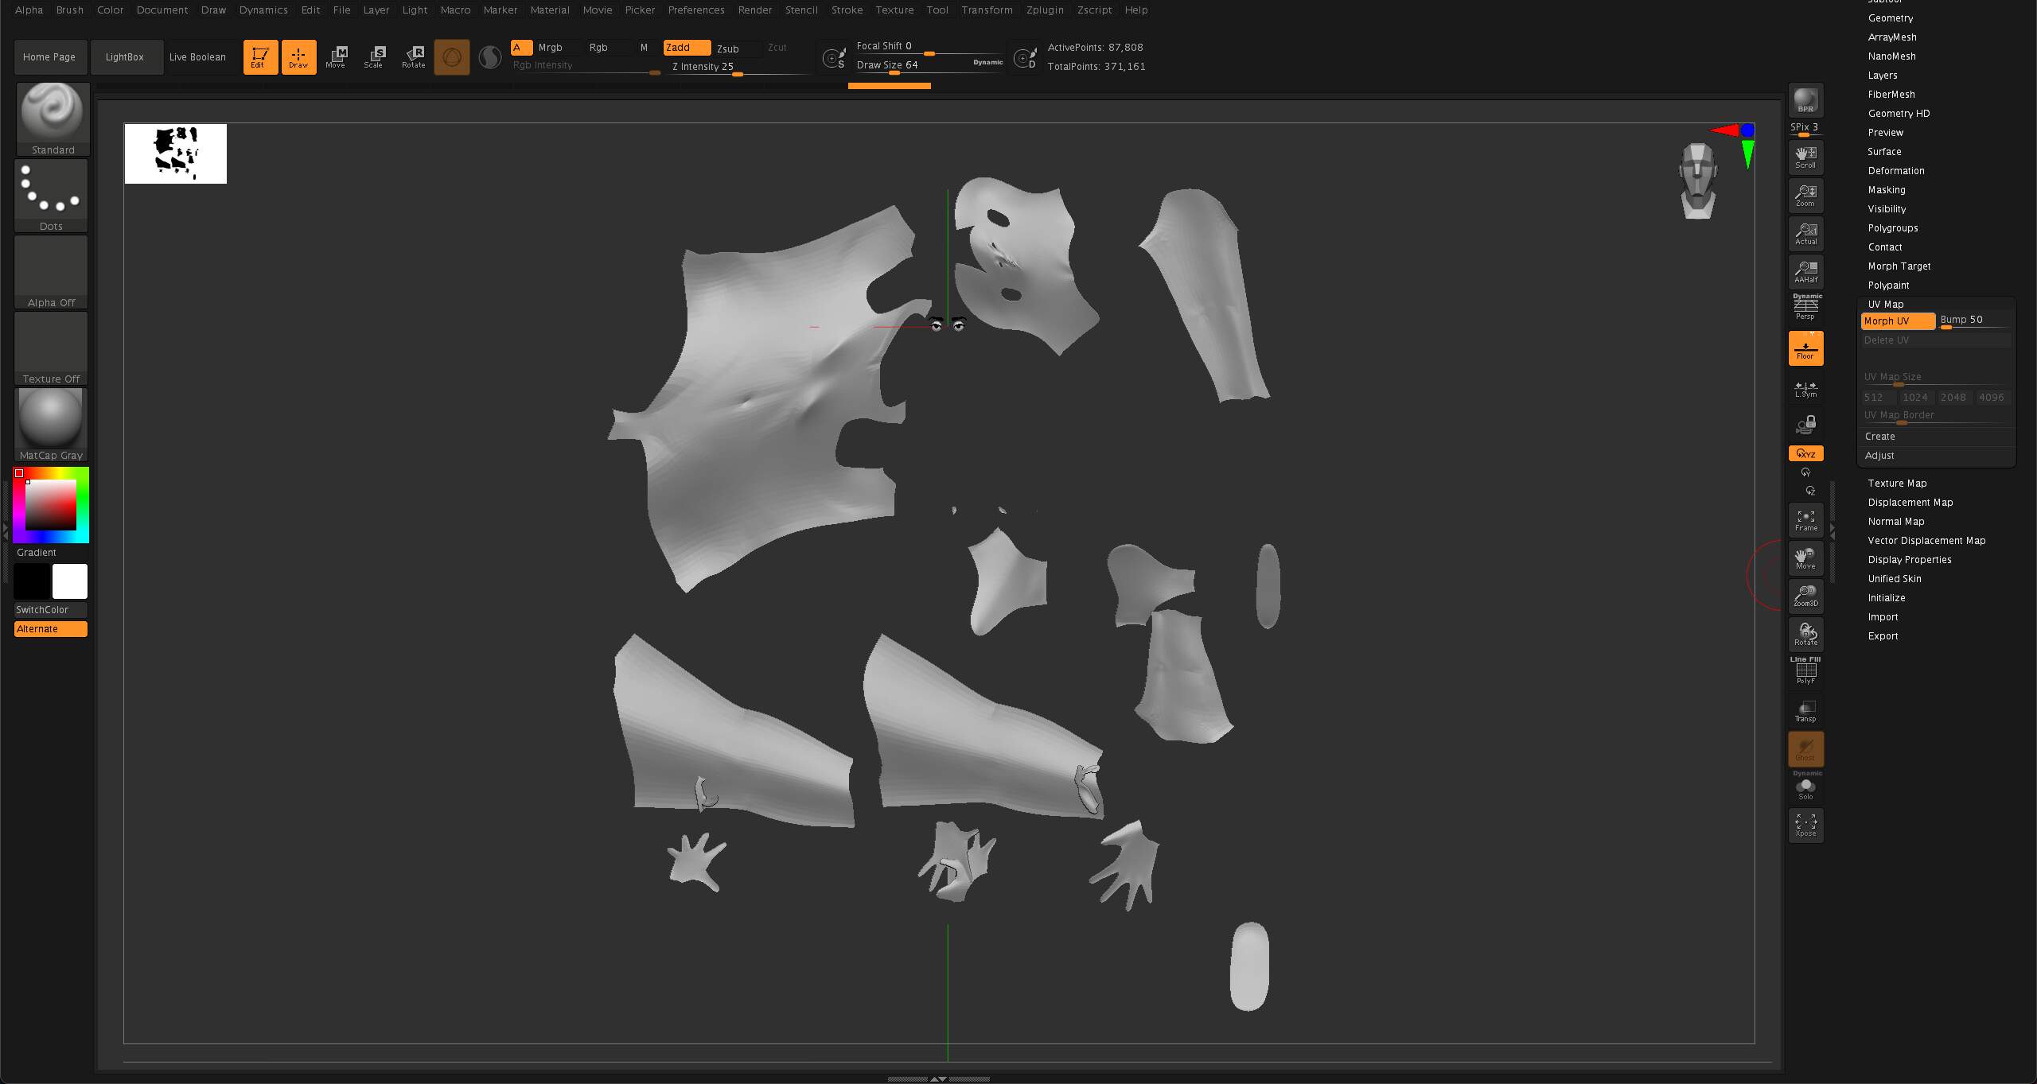Click the LightBox button
Image resolution: width=2037 pixels, height=1084 pixels.
click(125, 57)
